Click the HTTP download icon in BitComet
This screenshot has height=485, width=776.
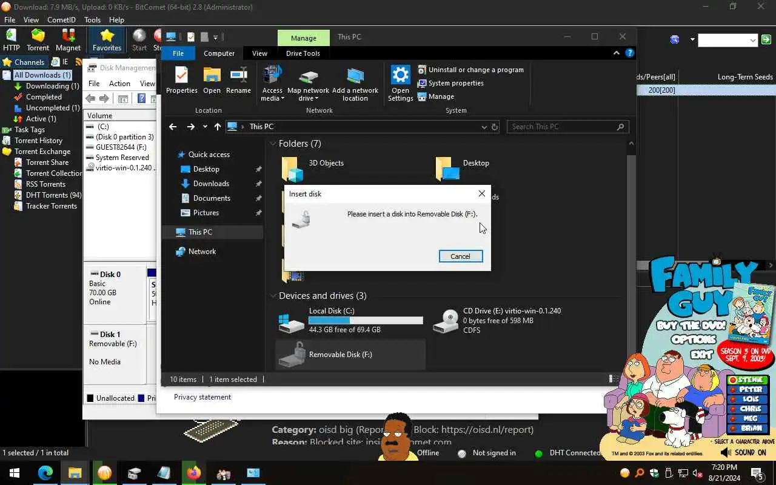pos(11,40)
